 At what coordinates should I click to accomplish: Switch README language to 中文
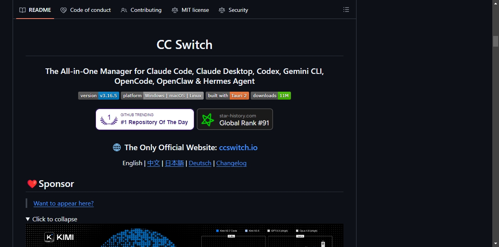[154, 163]
